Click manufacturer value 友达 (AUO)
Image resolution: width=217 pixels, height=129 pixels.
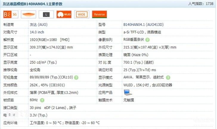coord(39,25)
